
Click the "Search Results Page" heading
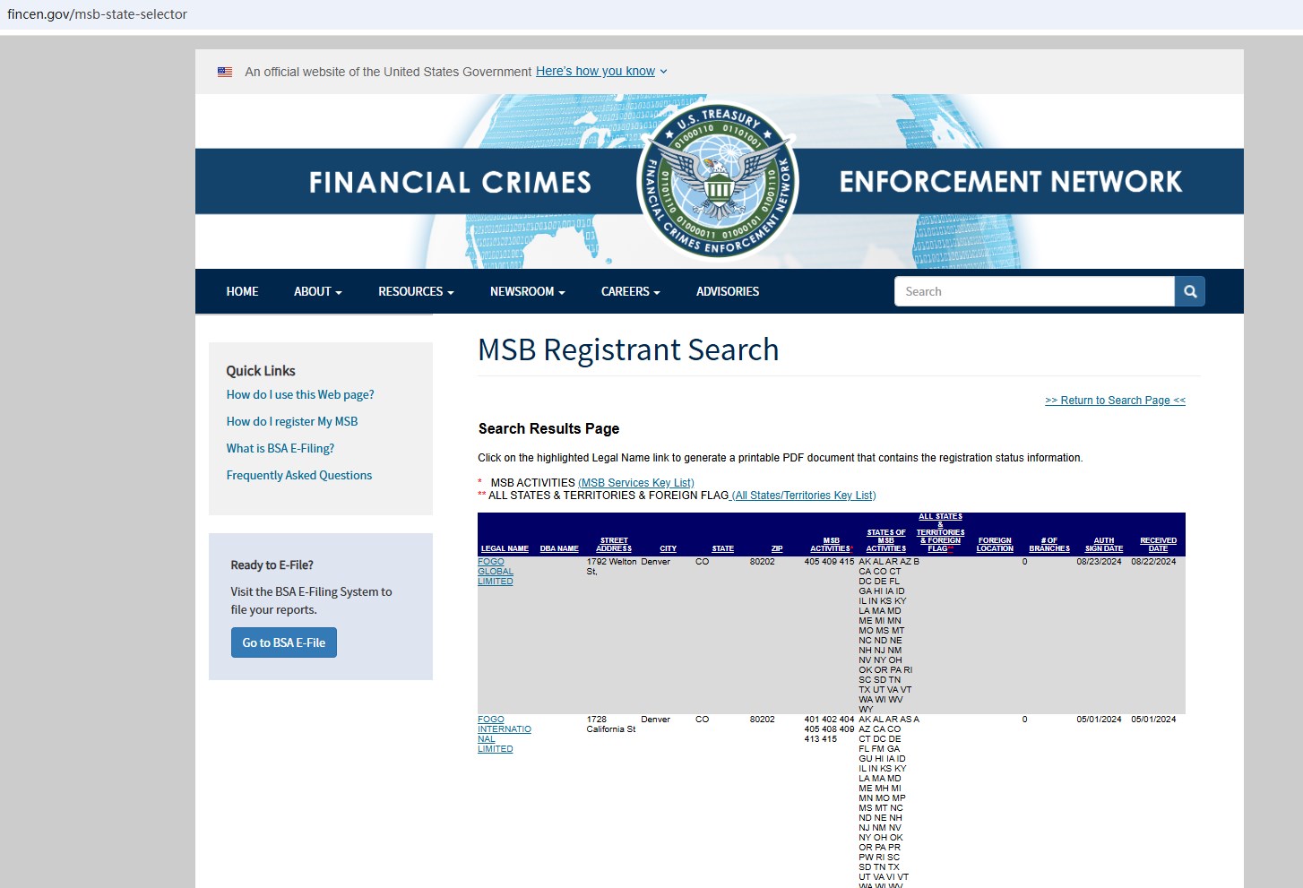click(549, 428)
